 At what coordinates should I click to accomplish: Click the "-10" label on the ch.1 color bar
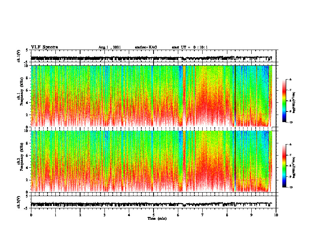pyautogui.click(x=290, y=122)
